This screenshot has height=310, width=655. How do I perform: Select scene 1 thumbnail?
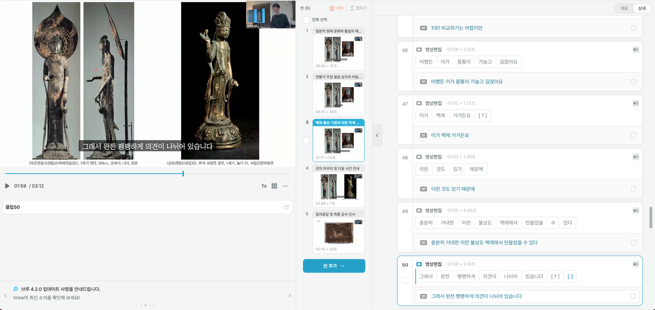point(338,48)
